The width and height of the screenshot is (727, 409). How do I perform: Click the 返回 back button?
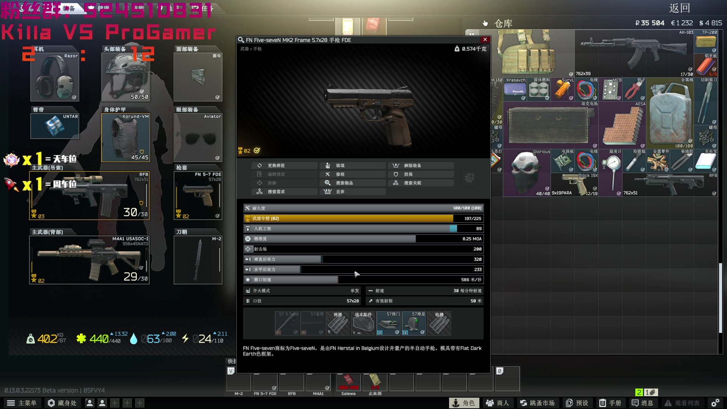click(679, 8)
